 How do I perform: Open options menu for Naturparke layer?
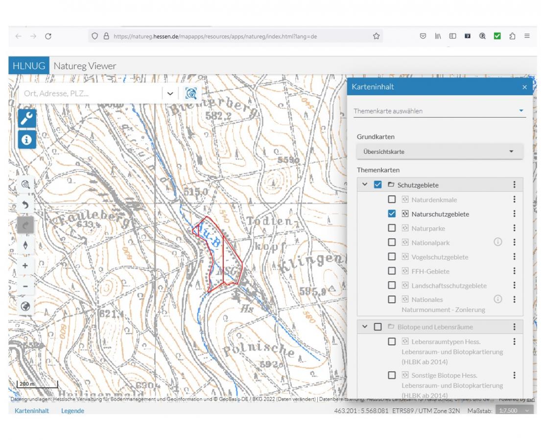pos(514,228)
